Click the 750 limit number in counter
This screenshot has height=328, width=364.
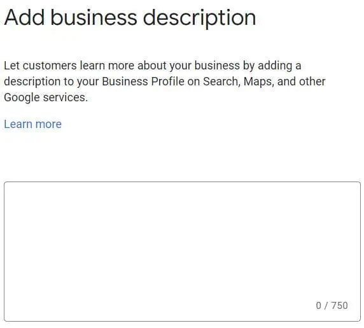340,306
